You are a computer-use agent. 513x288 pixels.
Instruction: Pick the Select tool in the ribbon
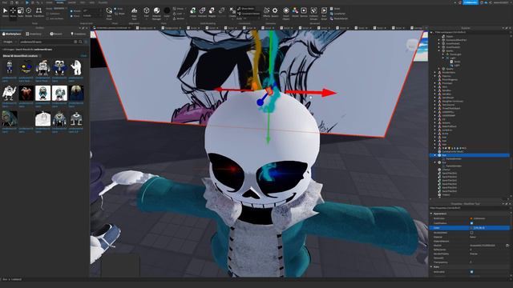(6, 13)
